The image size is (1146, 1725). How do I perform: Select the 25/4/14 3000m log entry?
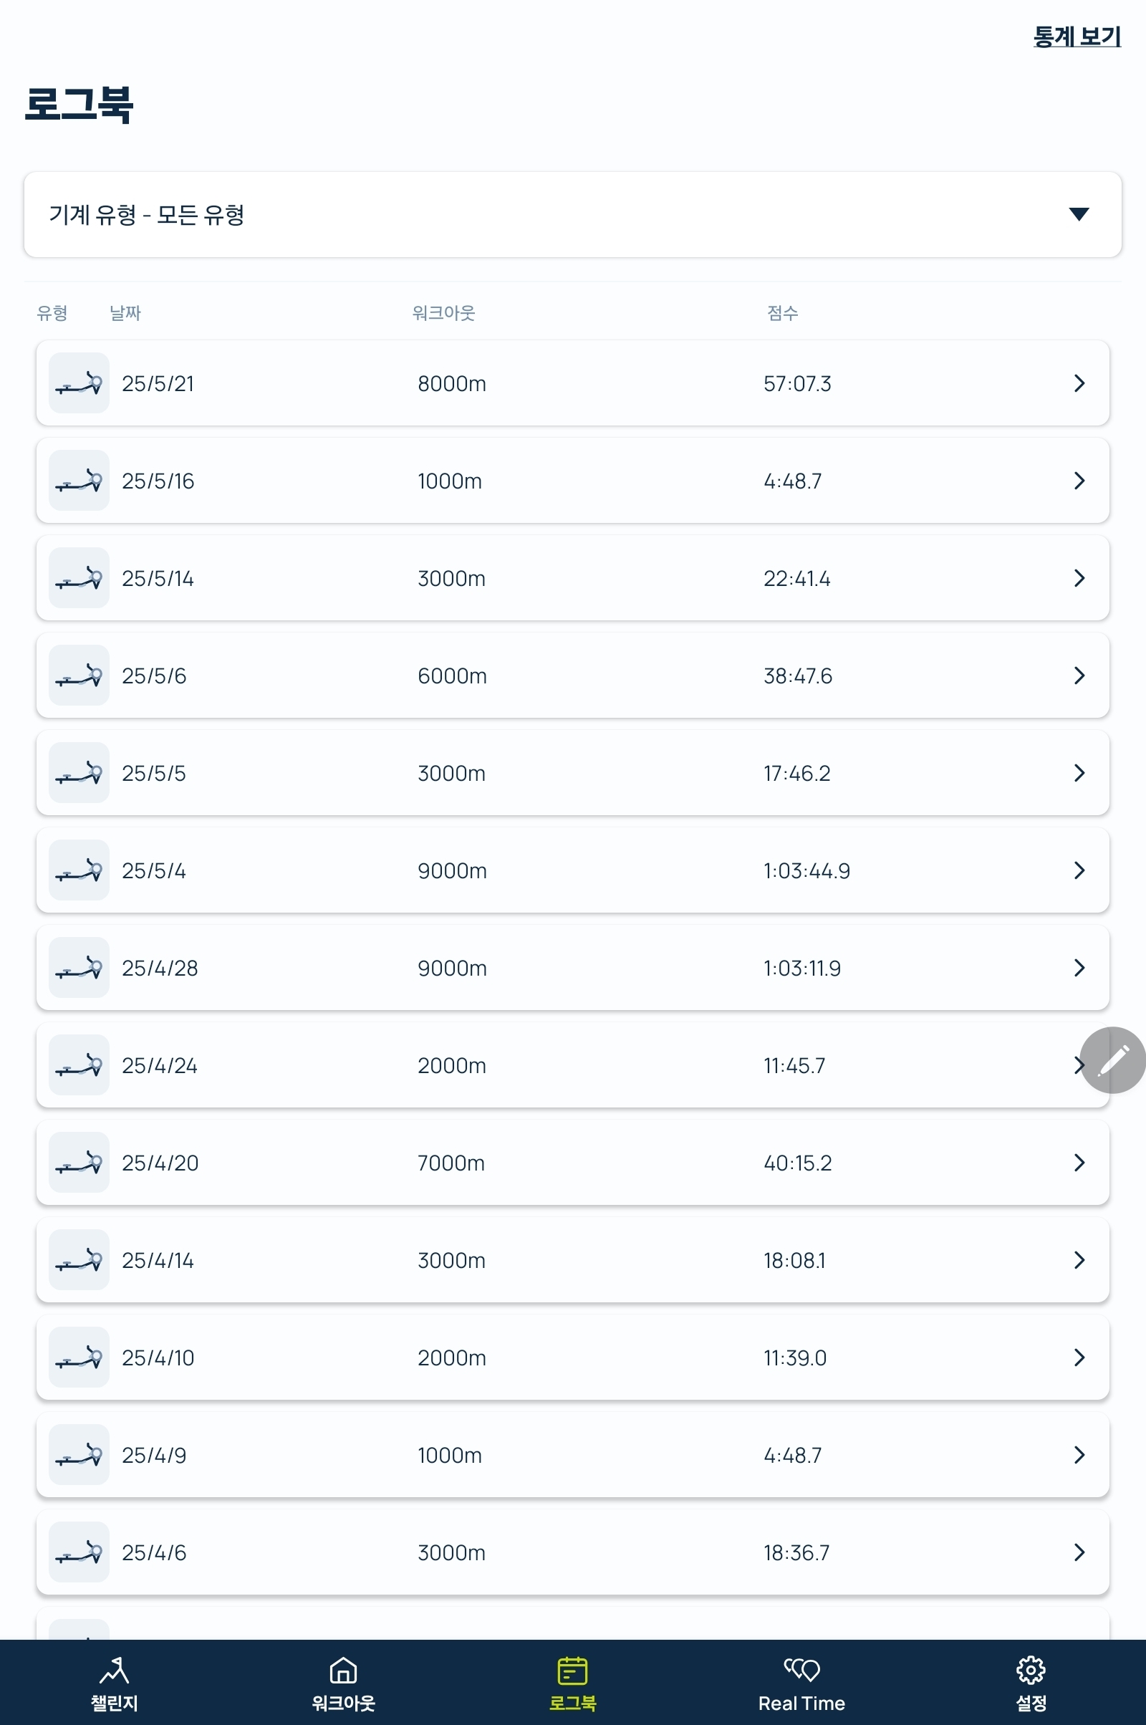572,1260
